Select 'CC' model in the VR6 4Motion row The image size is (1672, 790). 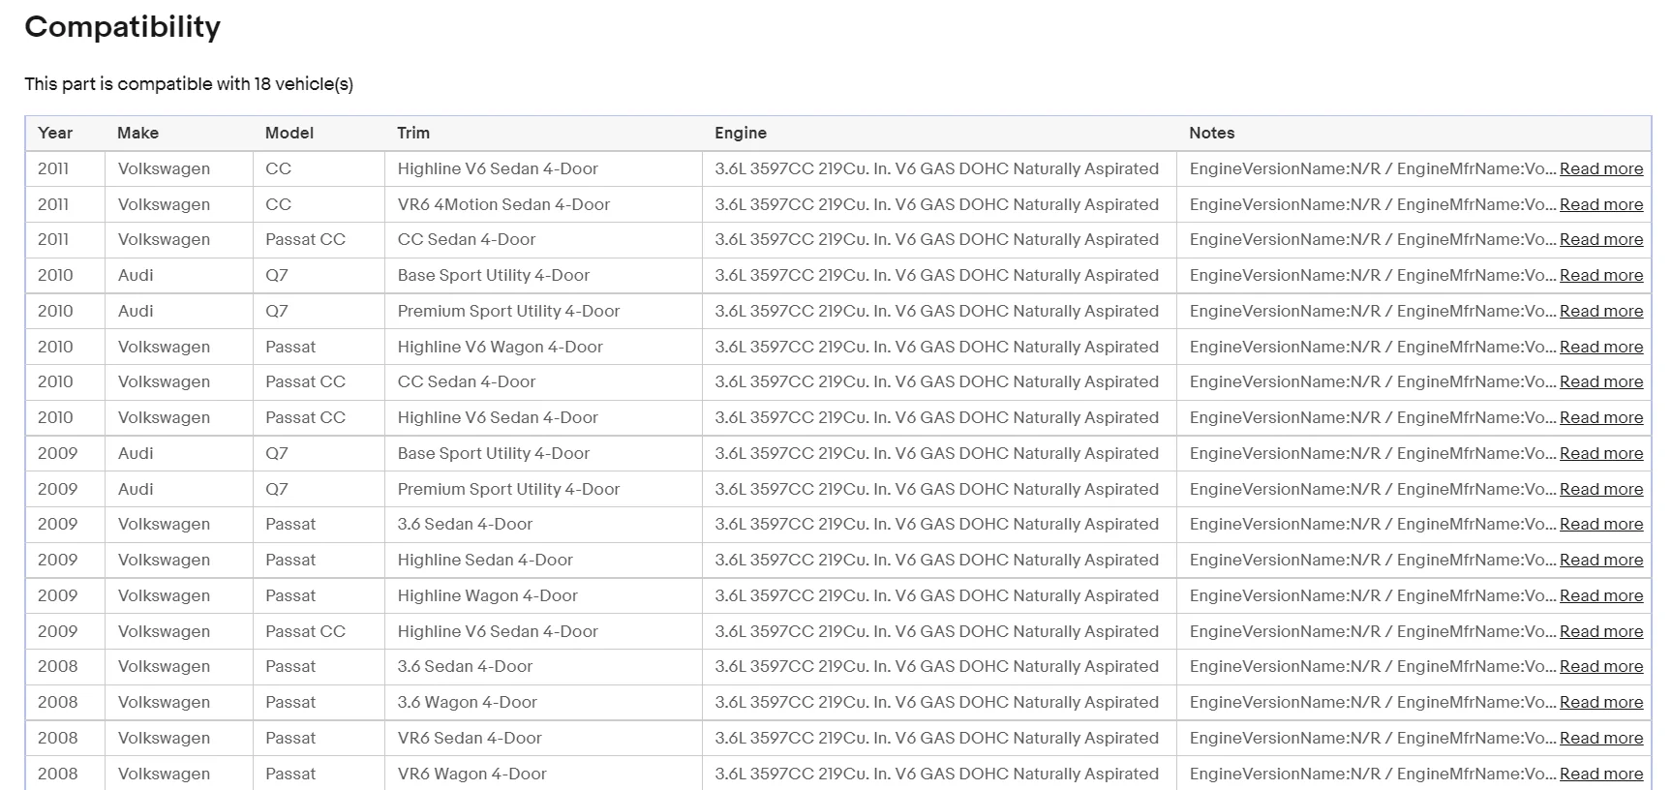[279, 204]
